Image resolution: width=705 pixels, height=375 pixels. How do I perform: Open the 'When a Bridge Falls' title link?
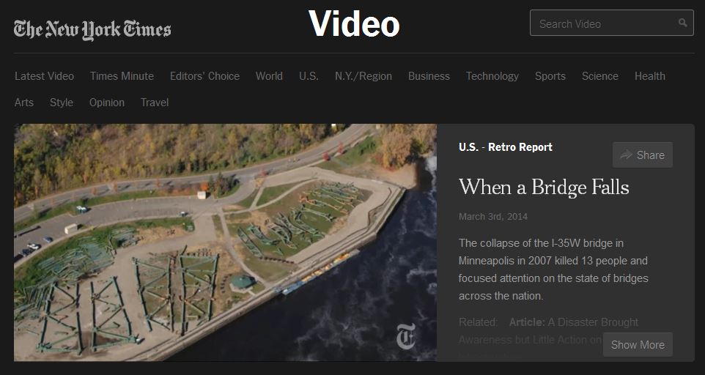(544, 187)
